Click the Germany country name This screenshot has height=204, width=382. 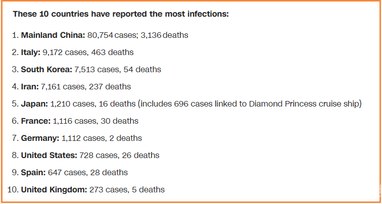(40, 138)
